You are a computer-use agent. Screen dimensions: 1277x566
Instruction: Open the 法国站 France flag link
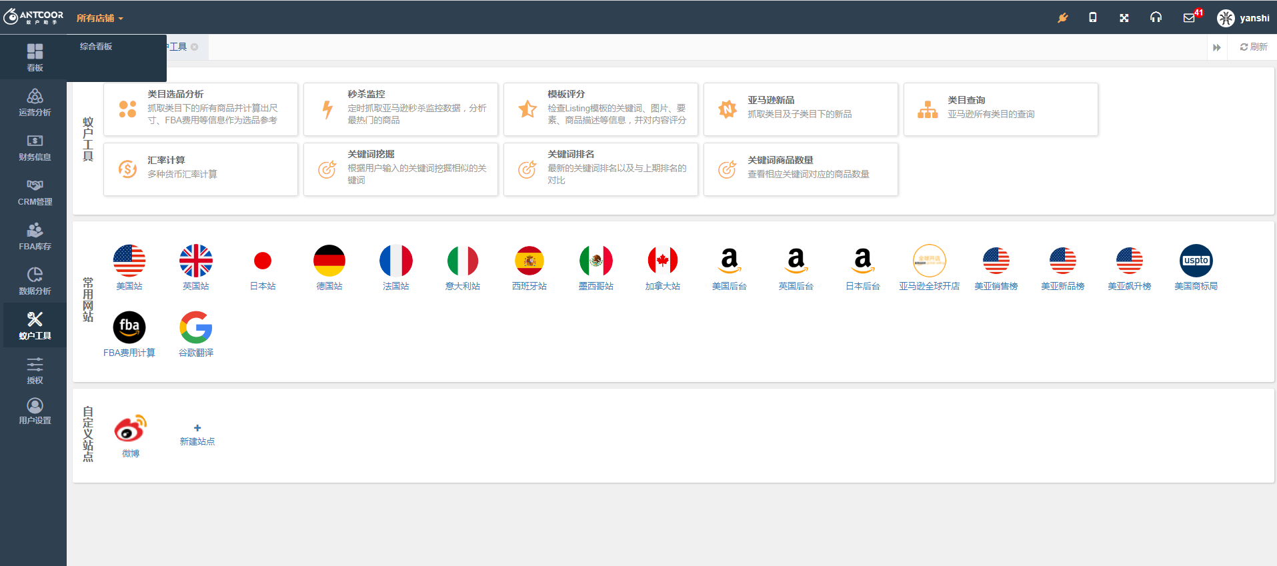pos(396,267)
